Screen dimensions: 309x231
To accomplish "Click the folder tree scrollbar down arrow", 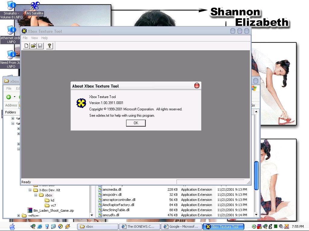I will coord(92,215).
